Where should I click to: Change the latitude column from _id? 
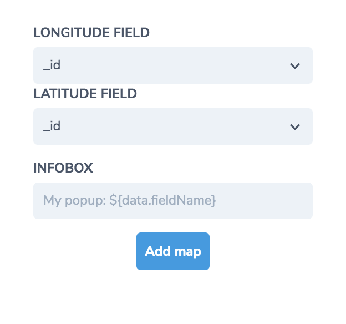[172, 126]
